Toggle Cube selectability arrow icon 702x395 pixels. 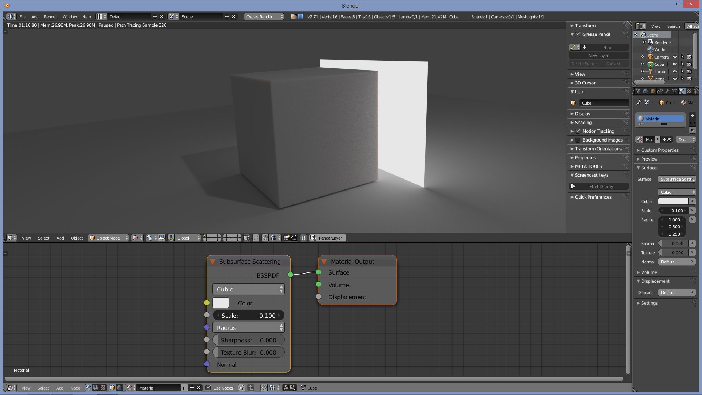click(682, 64)
